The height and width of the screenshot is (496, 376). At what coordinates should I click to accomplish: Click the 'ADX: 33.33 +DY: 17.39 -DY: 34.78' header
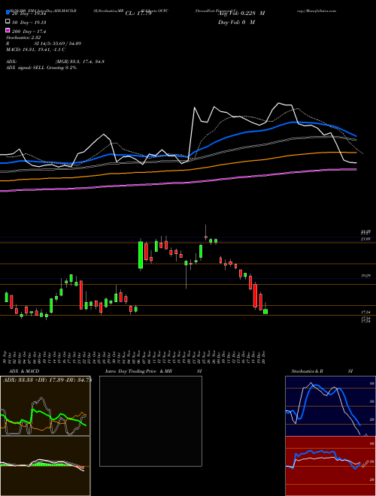(x=46, y=380)
